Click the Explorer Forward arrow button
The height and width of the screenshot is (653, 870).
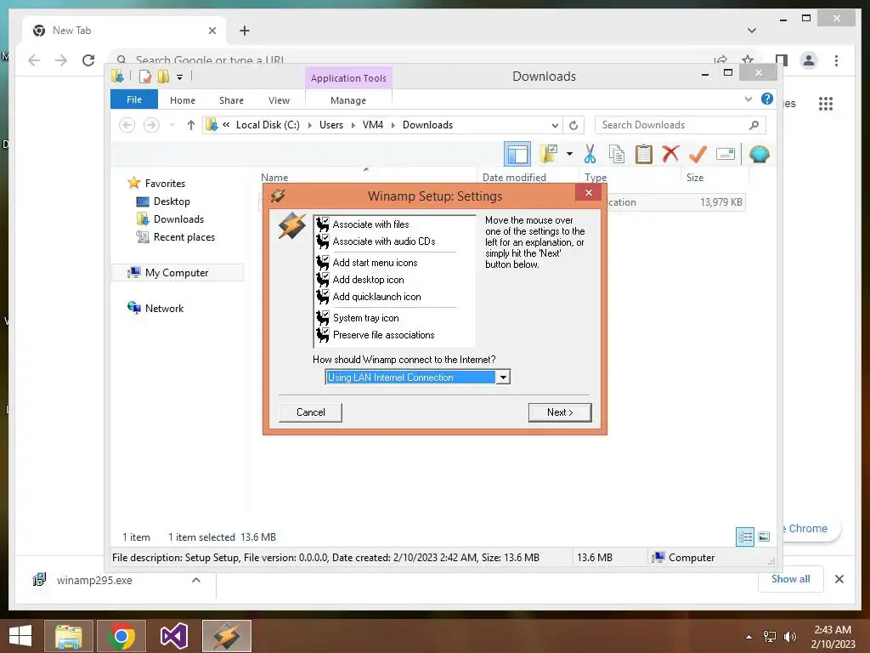pyautogui.click(x=151, y=125)
